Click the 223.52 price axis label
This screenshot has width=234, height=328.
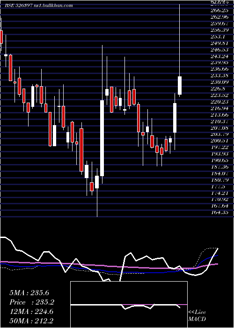(x=219, y=95)
